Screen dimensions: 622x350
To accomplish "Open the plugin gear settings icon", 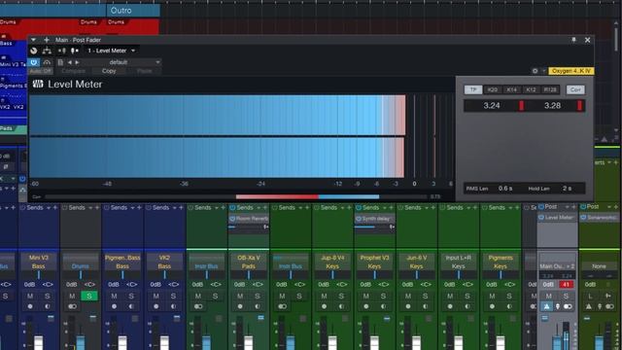I will [x=536, y=71].
